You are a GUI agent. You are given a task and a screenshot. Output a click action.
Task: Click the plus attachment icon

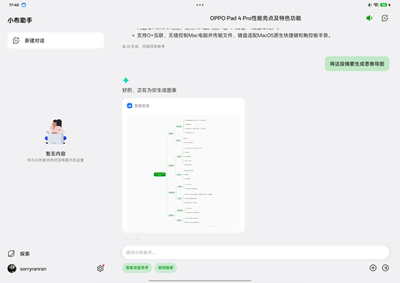(x=373, y=268)
